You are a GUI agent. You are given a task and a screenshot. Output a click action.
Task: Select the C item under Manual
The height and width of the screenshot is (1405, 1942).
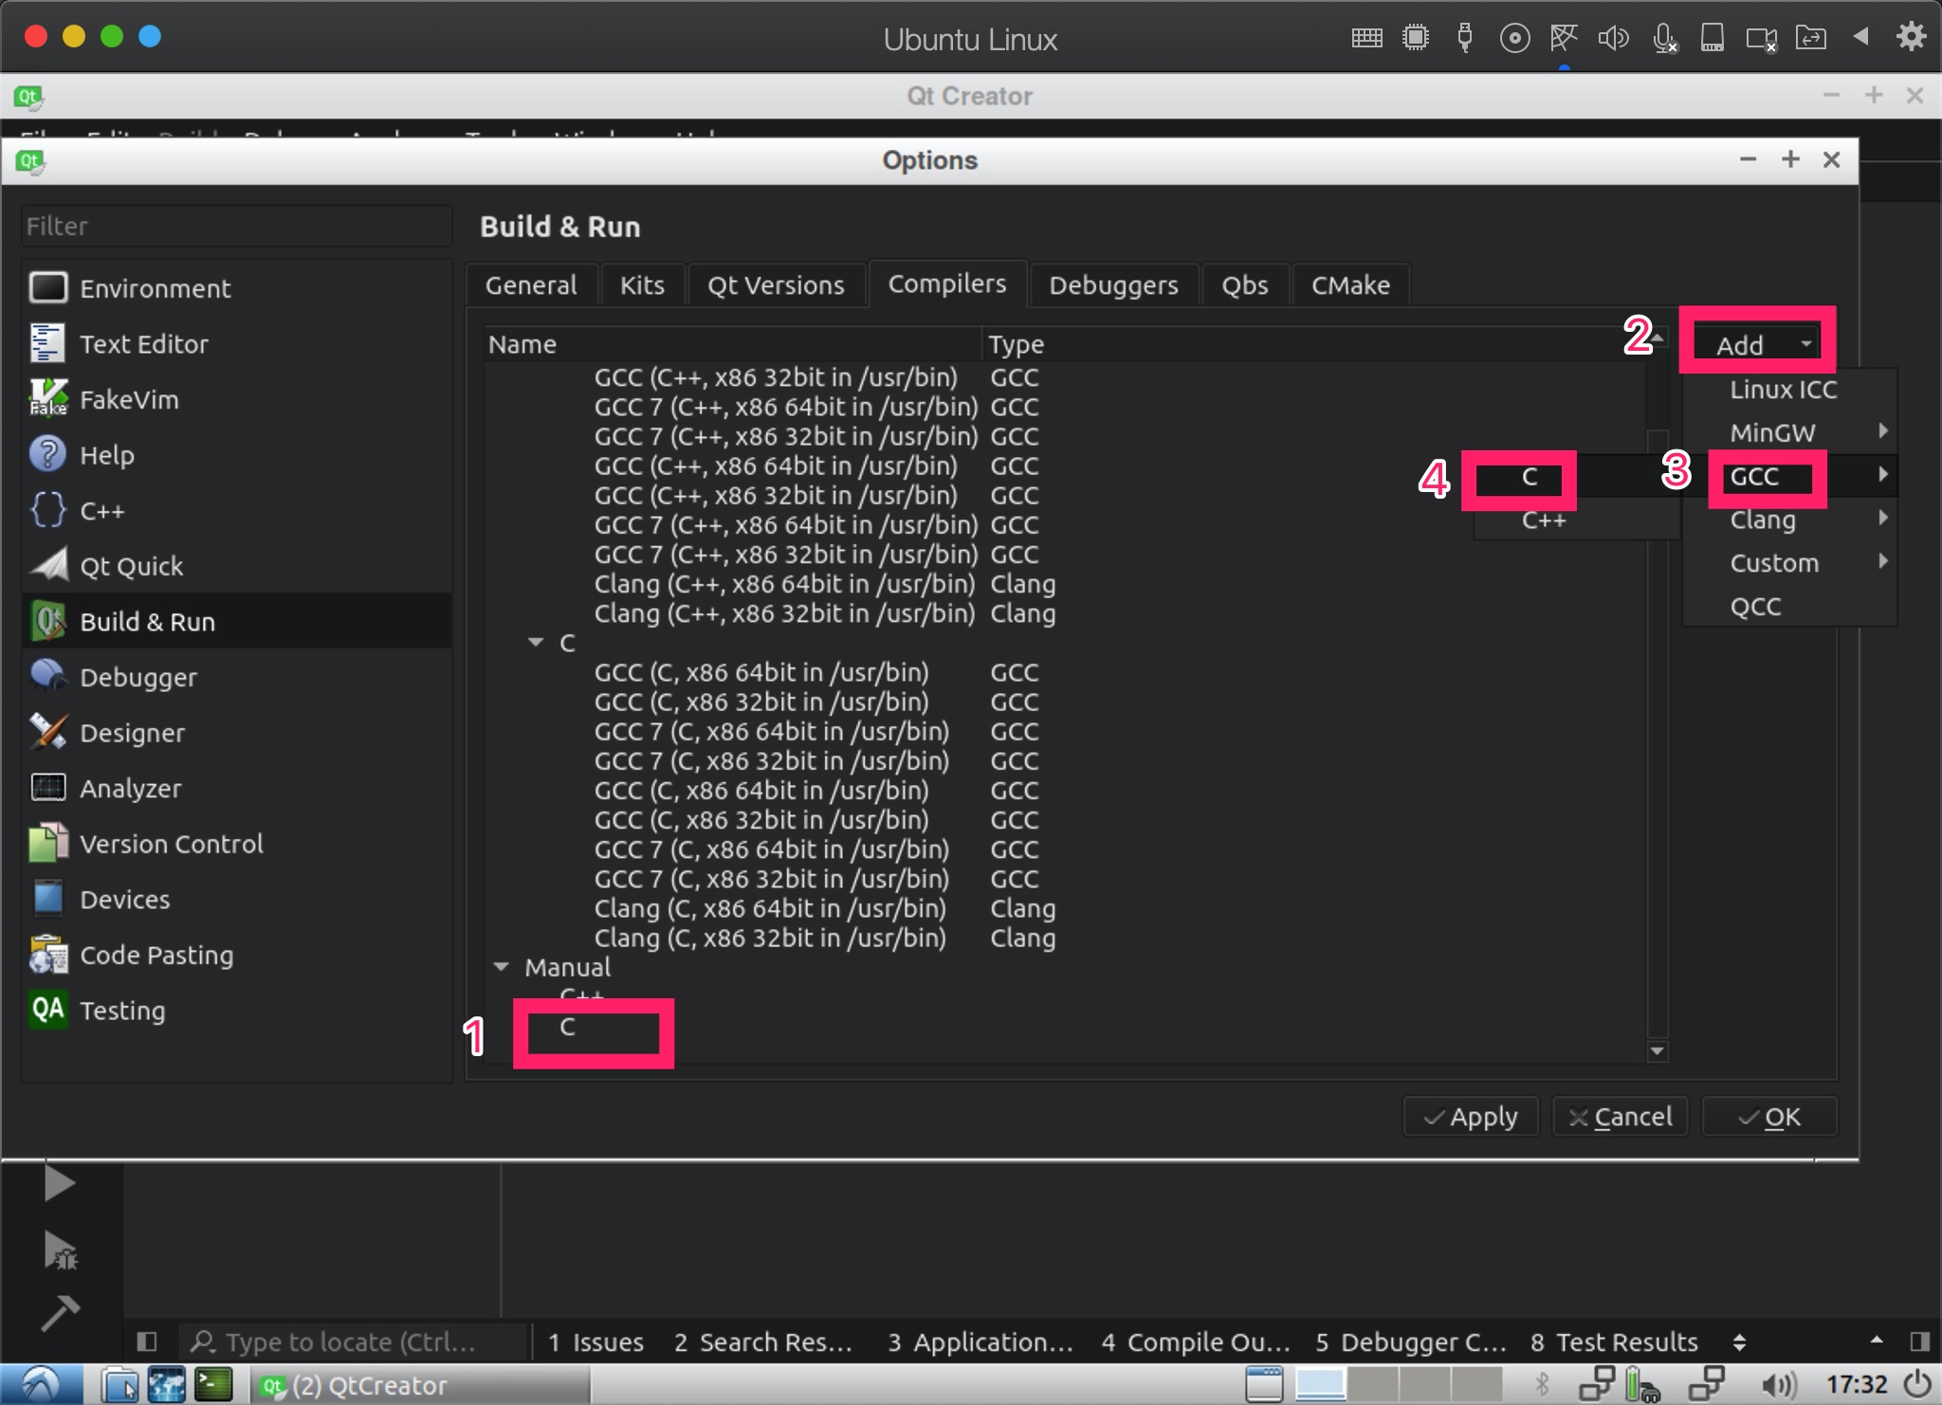coord(567,1027)
